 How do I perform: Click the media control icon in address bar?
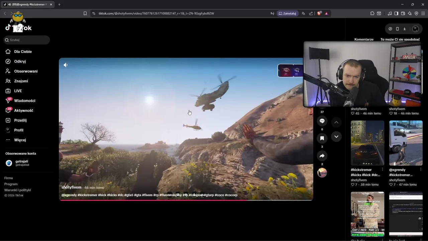[273, 13]
